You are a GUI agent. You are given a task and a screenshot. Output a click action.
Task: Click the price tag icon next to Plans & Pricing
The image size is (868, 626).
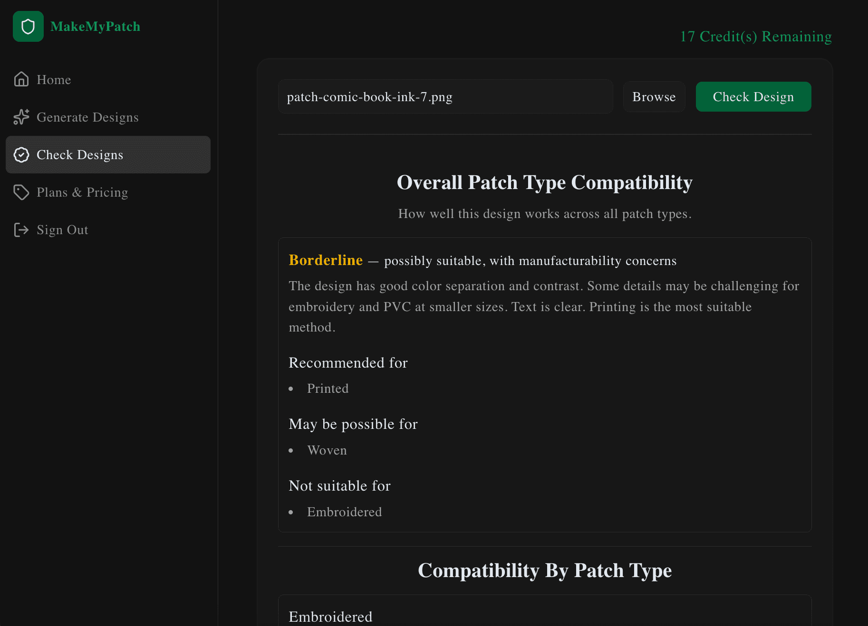click(21, 192)
